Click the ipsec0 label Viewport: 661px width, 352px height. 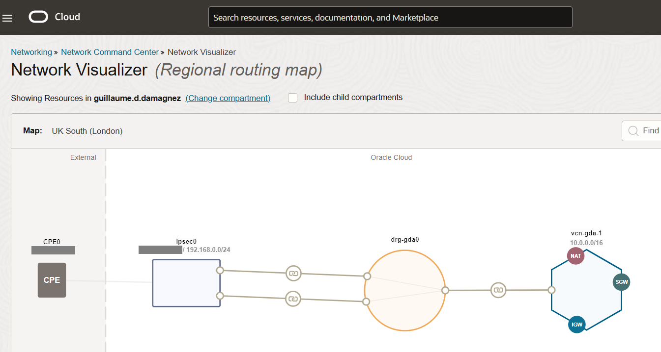point(186,241)
